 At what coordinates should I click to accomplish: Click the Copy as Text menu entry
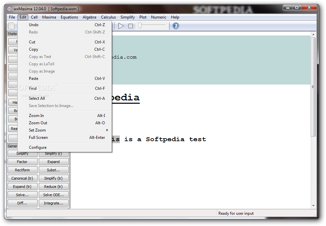click(x=65, y=57)
